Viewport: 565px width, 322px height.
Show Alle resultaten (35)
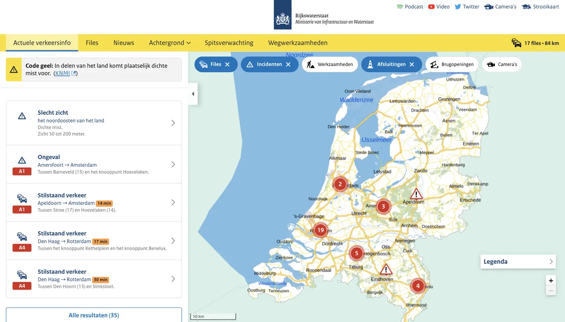tap(94, 315)
